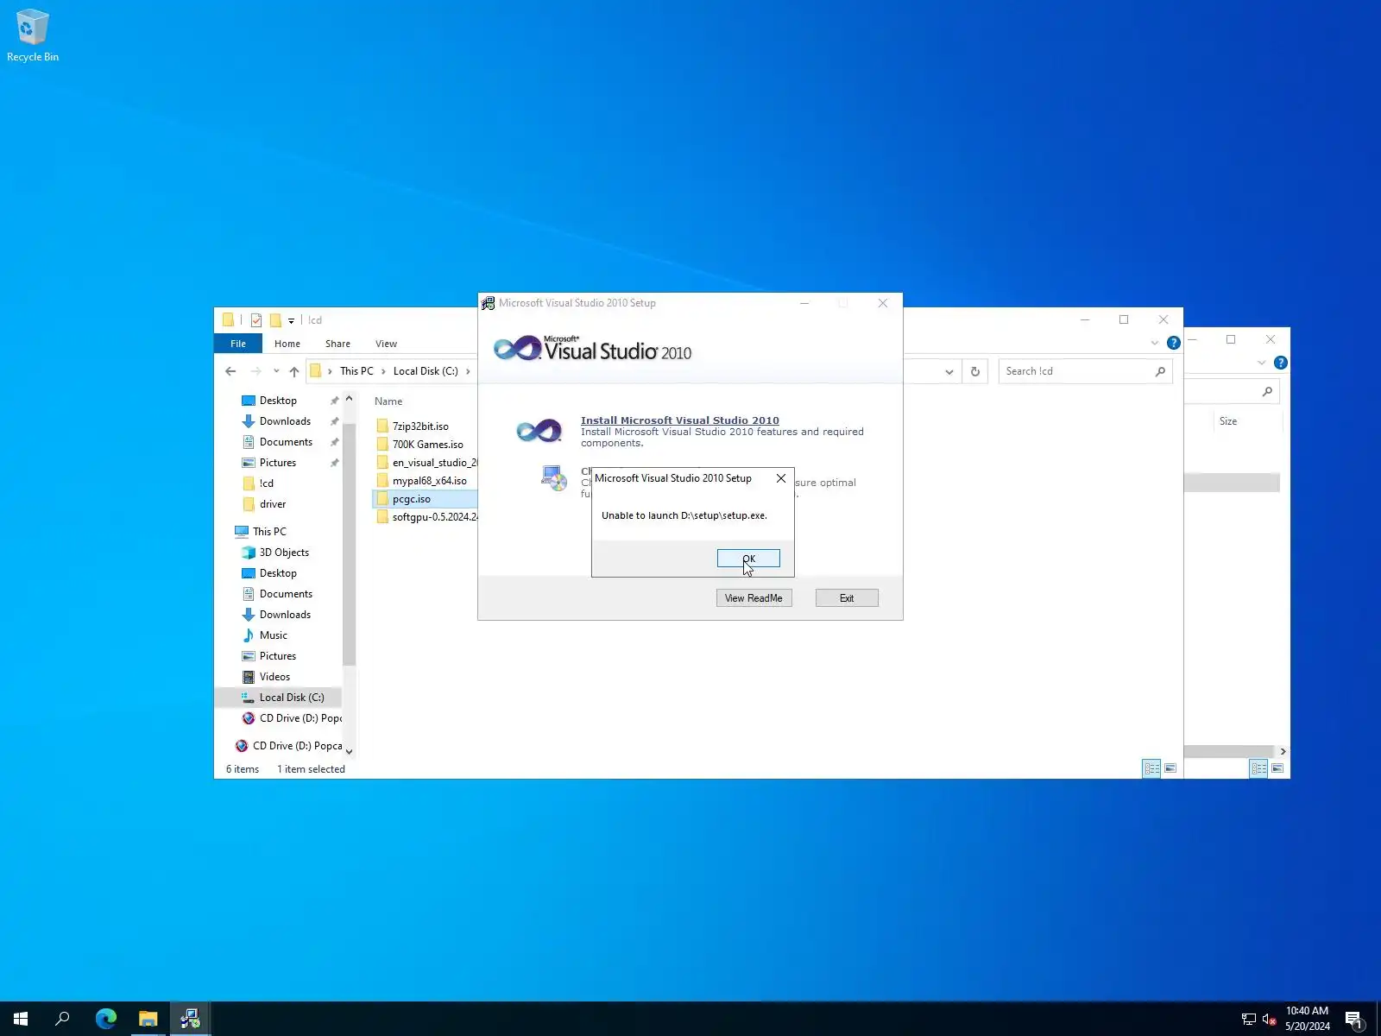Select the softgpu-0.5.2024 folder
This screenshot has height=1036, width=1381.
pos(427,517)
